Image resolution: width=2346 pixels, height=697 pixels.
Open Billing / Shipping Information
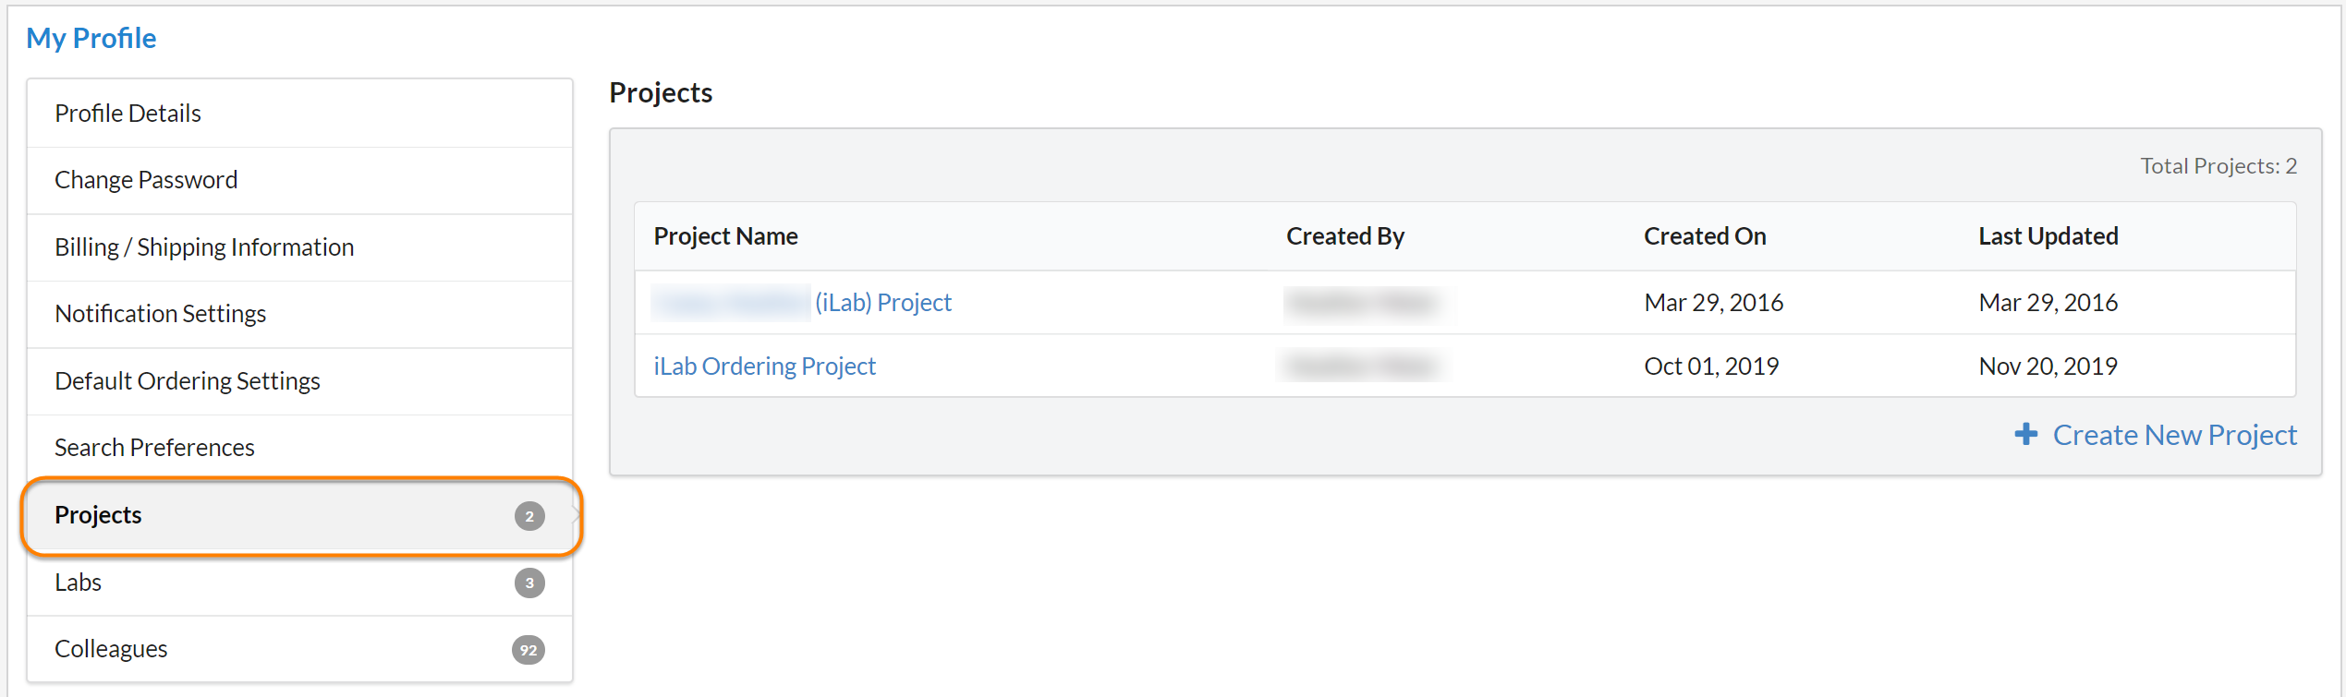click(x=204, y=247)
